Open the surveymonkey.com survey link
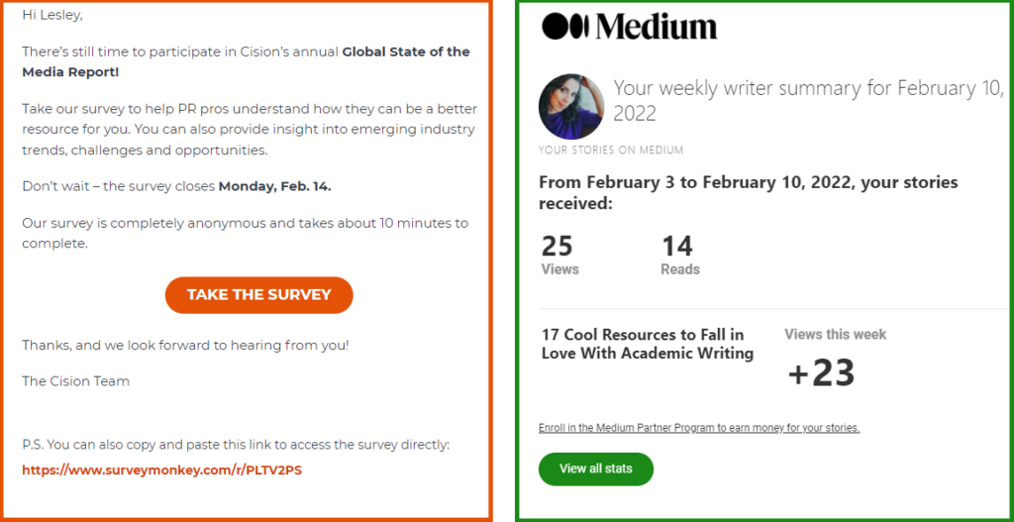This screenshot has height=522, width=1014. (x=161, y=470)
